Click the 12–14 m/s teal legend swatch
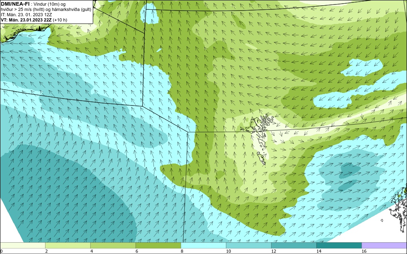 coord(293,245)
